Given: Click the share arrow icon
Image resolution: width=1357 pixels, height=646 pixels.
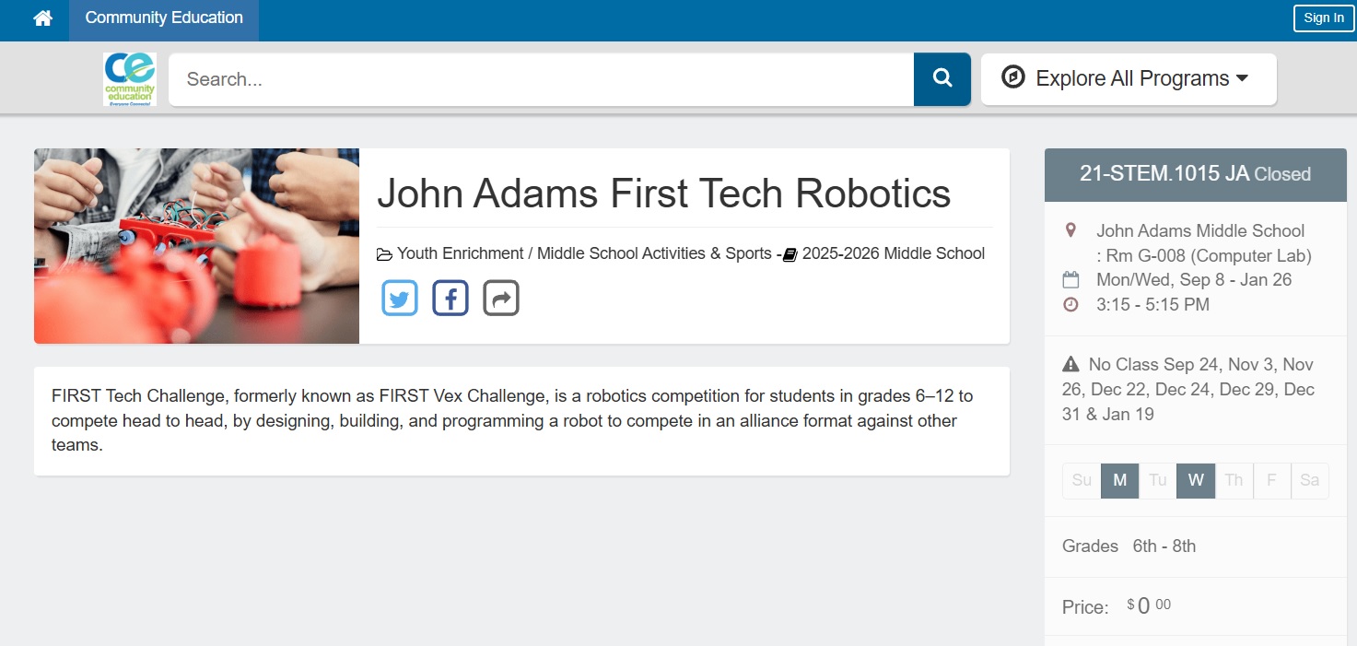Looking at the screenshot, I should pos(501,299).
